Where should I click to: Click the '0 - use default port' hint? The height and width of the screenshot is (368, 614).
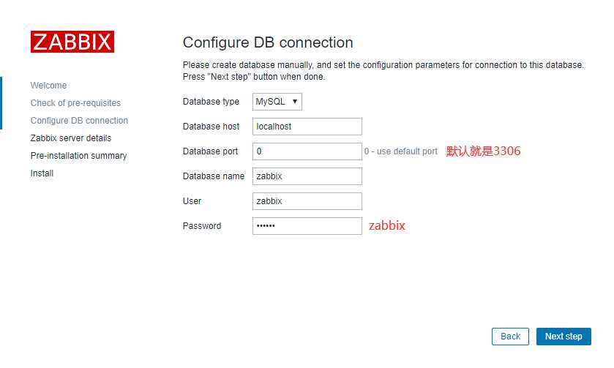click(400, 151)
